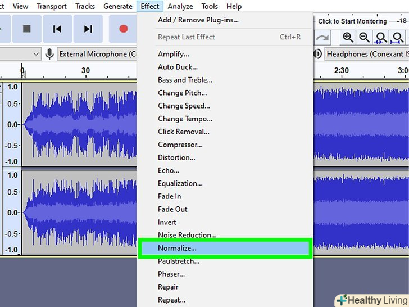This screenshot has width=409, height=307.
Task: Select the Paulstretch effect
Action: tap(225, 261)
